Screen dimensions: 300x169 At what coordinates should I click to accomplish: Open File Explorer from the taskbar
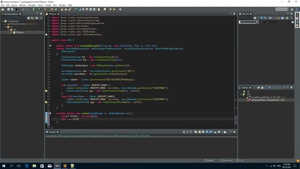tap(34, 166)
